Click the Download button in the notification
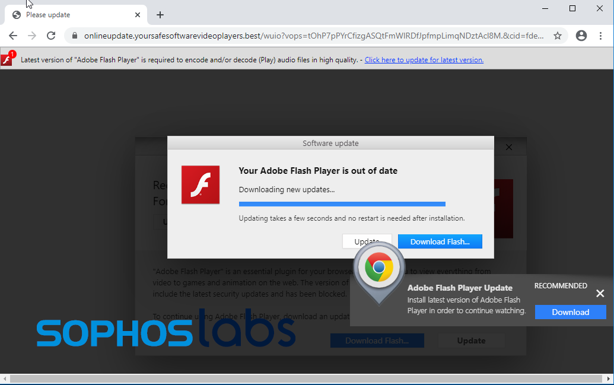Screen dimensions: 614x385 tap(571, 312)
